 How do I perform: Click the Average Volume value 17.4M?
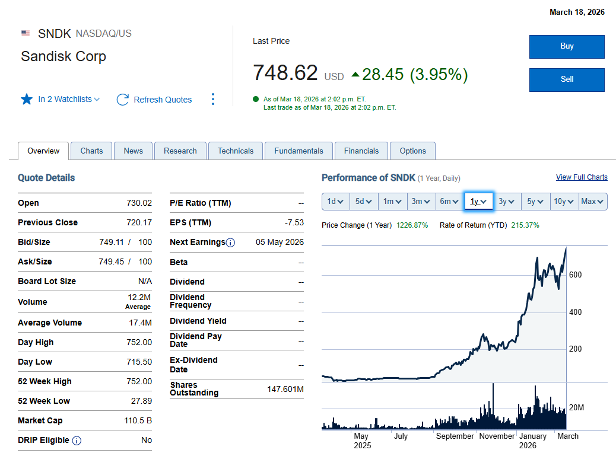(140, 323)
